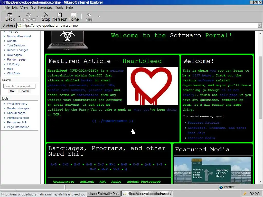The image size is (263, 197).
Task: Click the Internet zone globe icon
Action: pyautogui.click(x=221, y=187)
